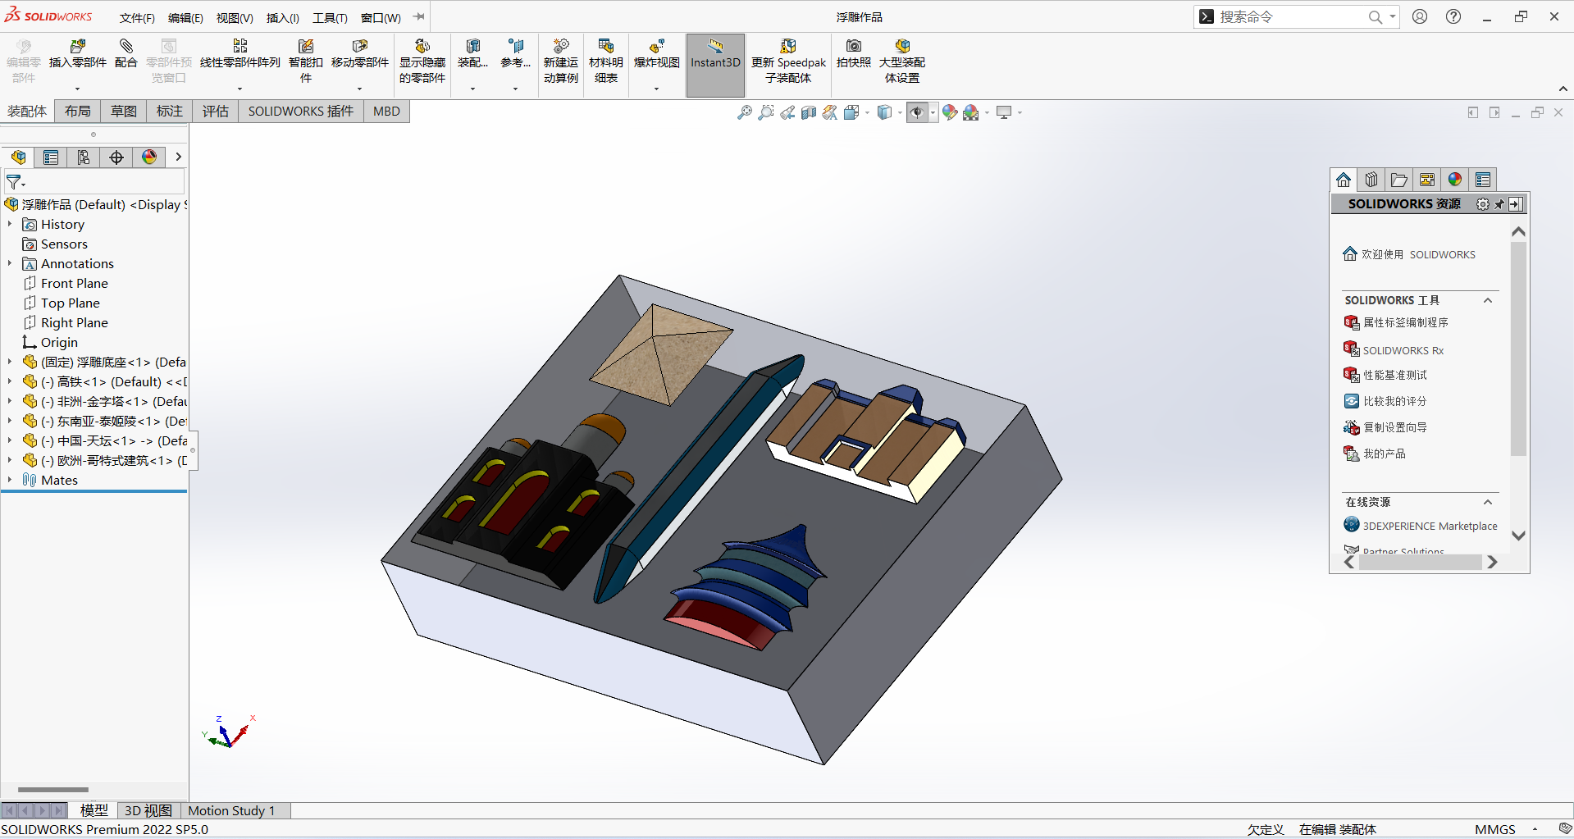Switch to 评估 (Evaluate) tab

pyautogui.click(x=216, y=112)
